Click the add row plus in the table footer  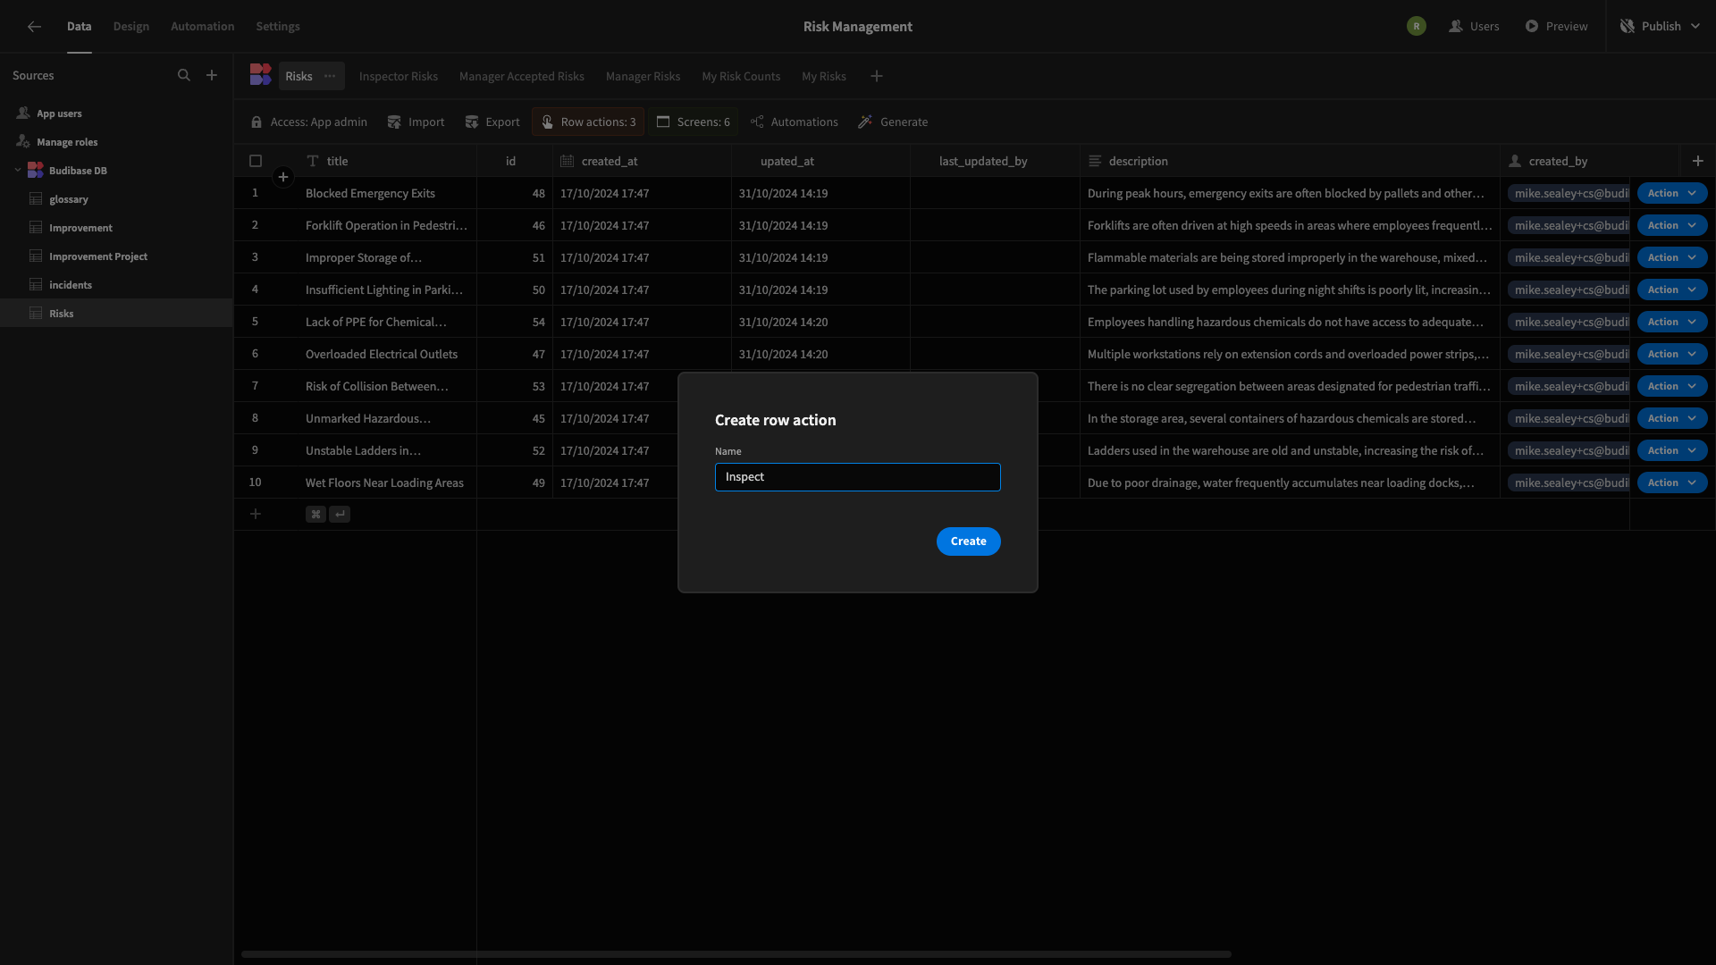(x=256, y=514)
